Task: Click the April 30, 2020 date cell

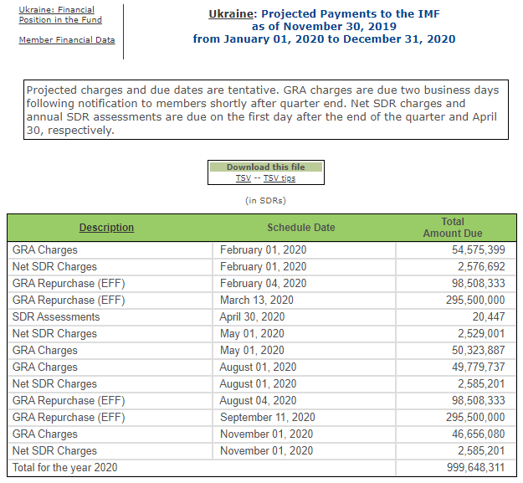Action: pyautogui.click(x=252, y=317)
